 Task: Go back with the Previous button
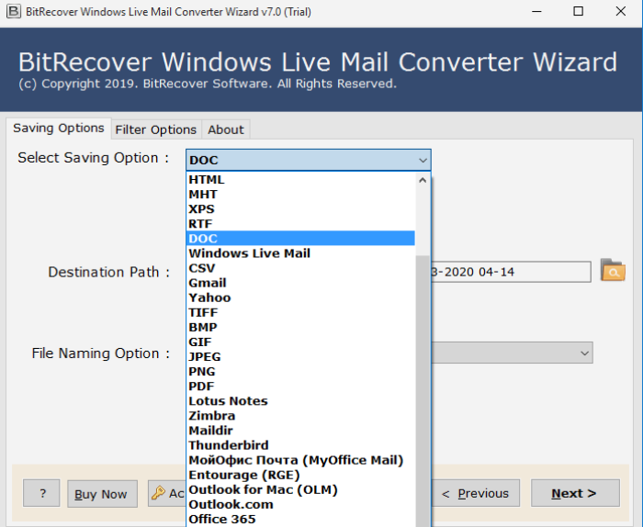475,493
